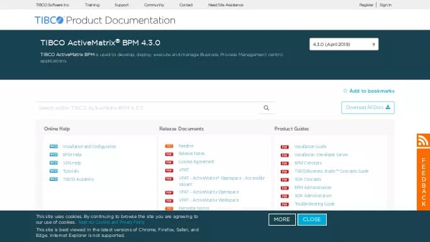Open Need Site Assistance link
430x242 pixels.
point(225,5)
